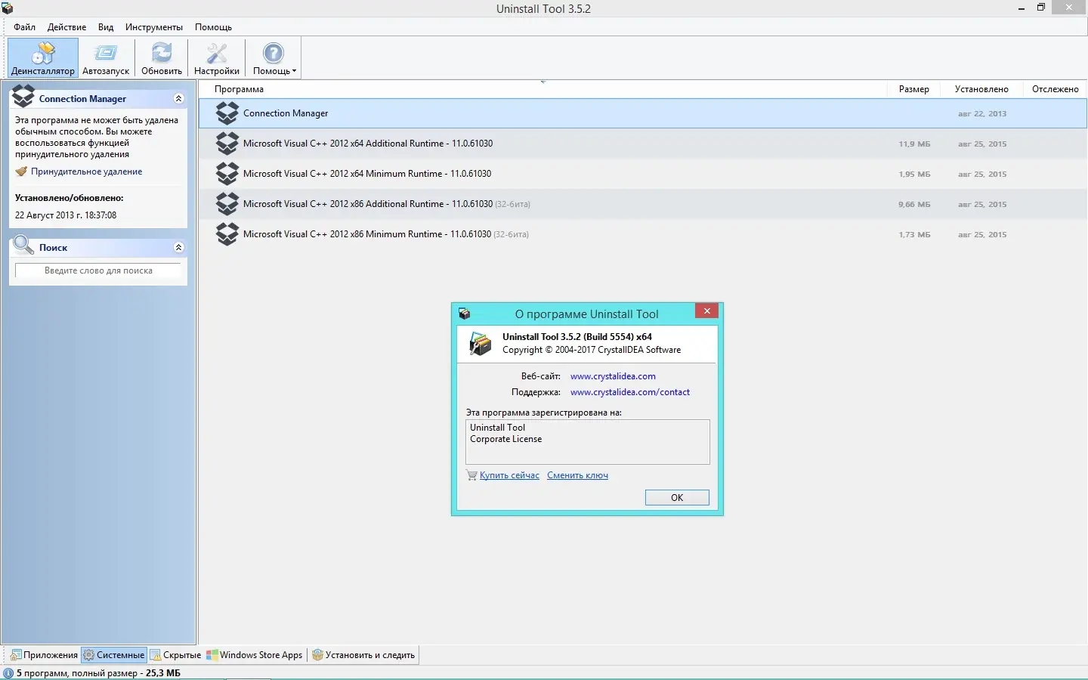
Task: Click size value 11,9 МБ
Action: (x=914, y=144)
